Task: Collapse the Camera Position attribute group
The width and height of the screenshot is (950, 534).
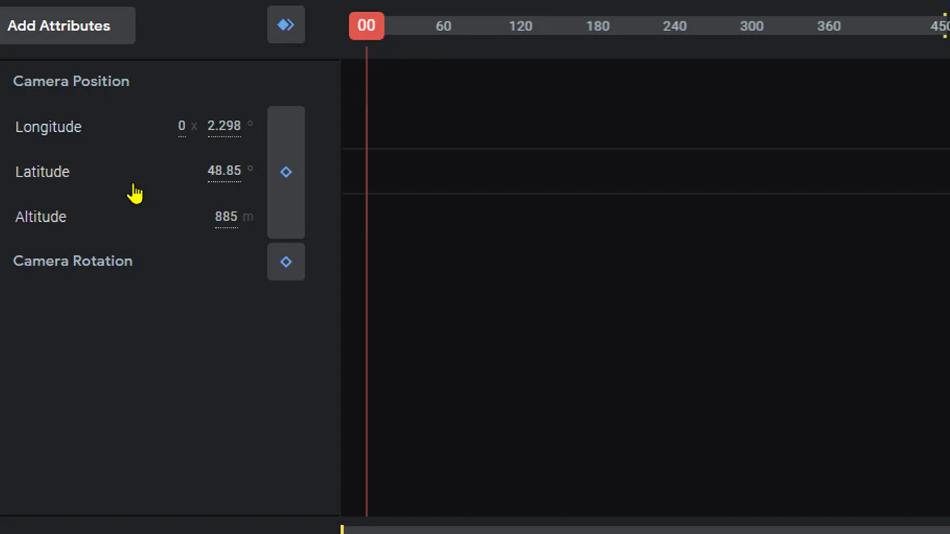Action: click(x=71, y=82)
